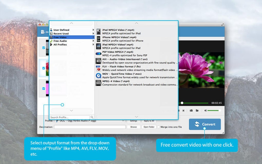Click the iPhone MPEG4 Video device icon
The height and width of the screenshot is (164, 262).
(x=99, y=39)
